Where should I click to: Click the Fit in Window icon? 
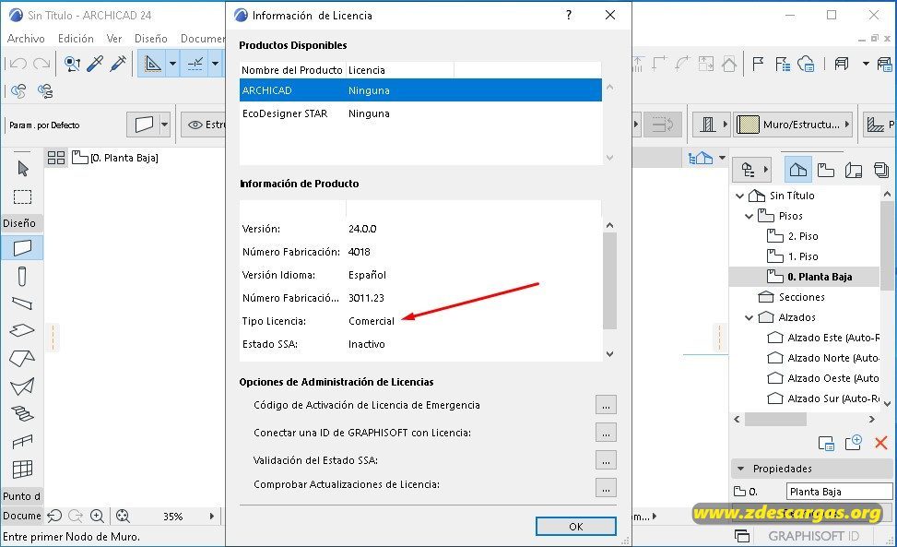coord(123,517)
